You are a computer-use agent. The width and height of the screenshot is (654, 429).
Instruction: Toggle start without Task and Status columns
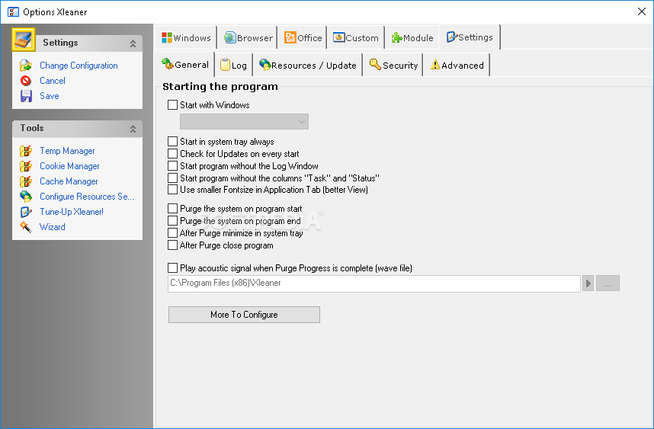click(x=173, y=178)
